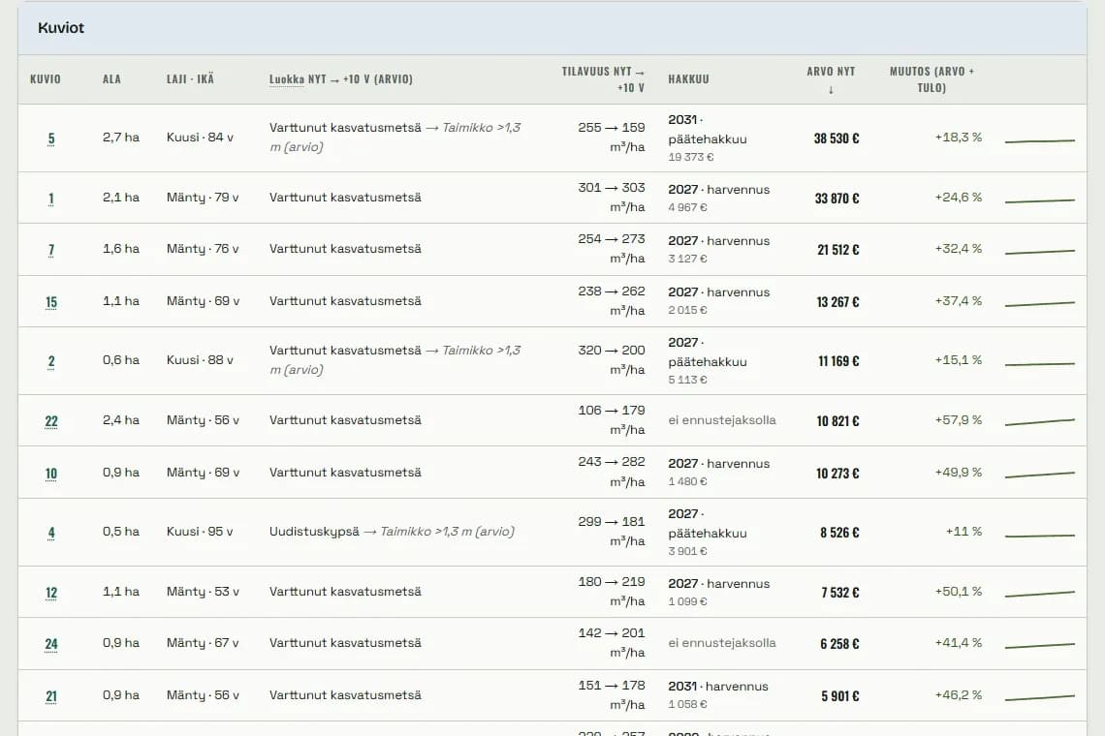
Task: Open stand link number 5
Action: click(50, 138)
